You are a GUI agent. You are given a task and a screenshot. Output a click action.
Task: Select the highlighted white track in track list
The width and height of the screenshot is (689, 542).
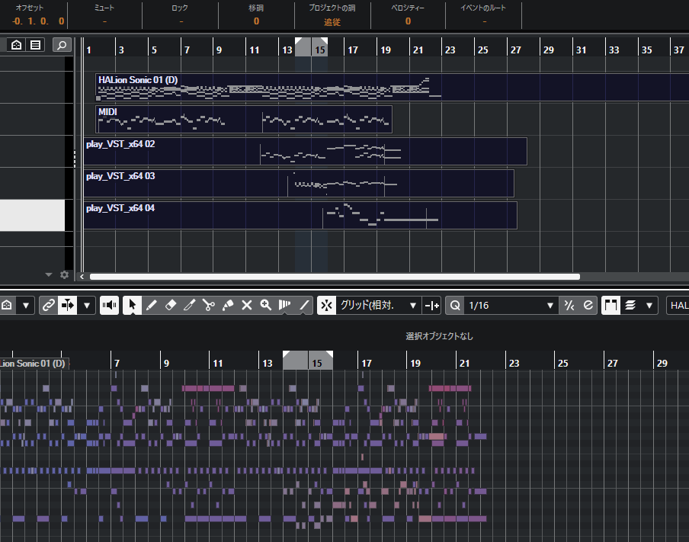(33, 216)
